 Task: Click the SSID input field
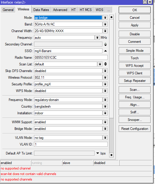68,51
